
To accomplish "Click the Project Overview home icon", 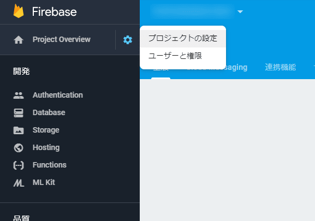I will tap(19, 39).
